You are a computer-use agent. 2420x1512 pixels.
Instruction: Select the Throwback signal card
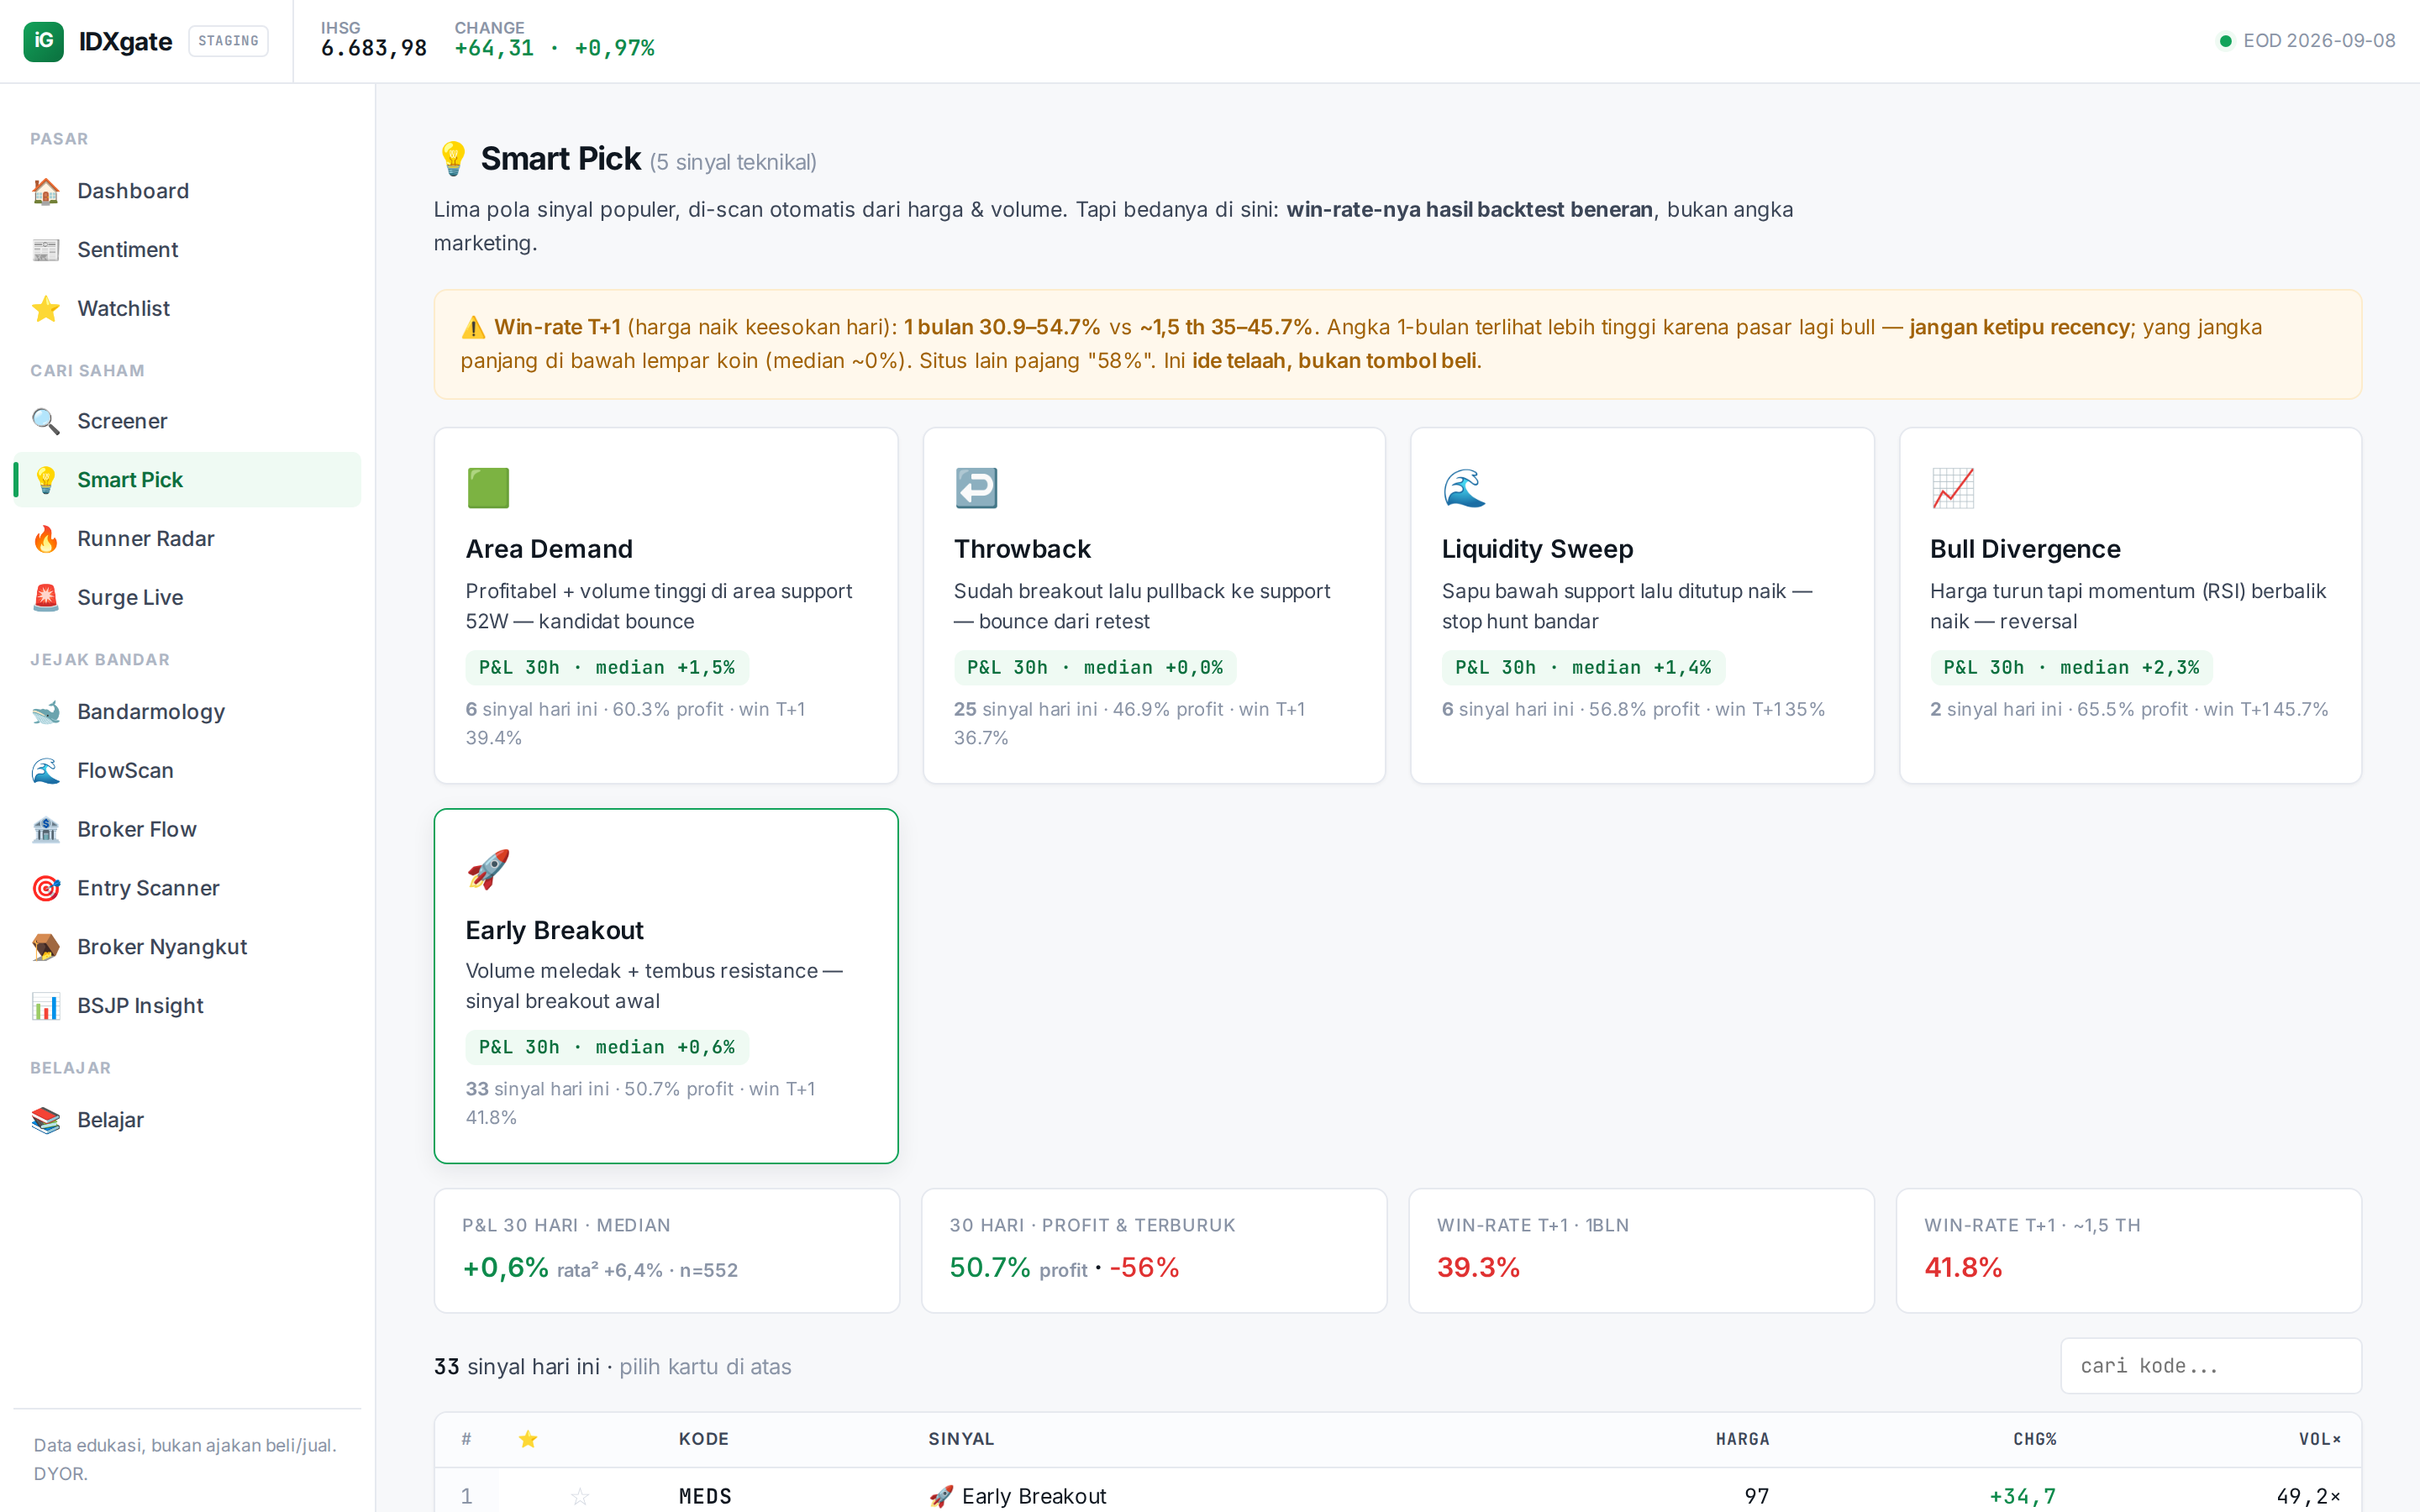click(x=1154, y=605)
